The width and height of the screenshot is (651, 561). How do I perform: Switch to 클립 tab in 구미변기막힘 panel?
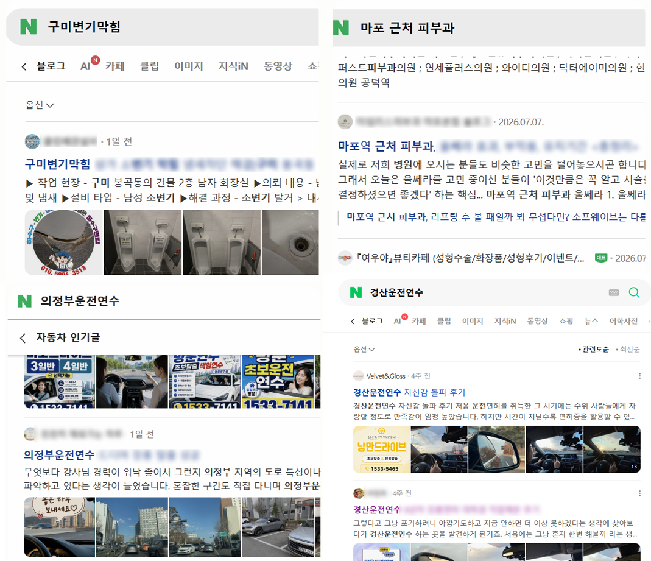pyautogui.click(x=149, y=66)
